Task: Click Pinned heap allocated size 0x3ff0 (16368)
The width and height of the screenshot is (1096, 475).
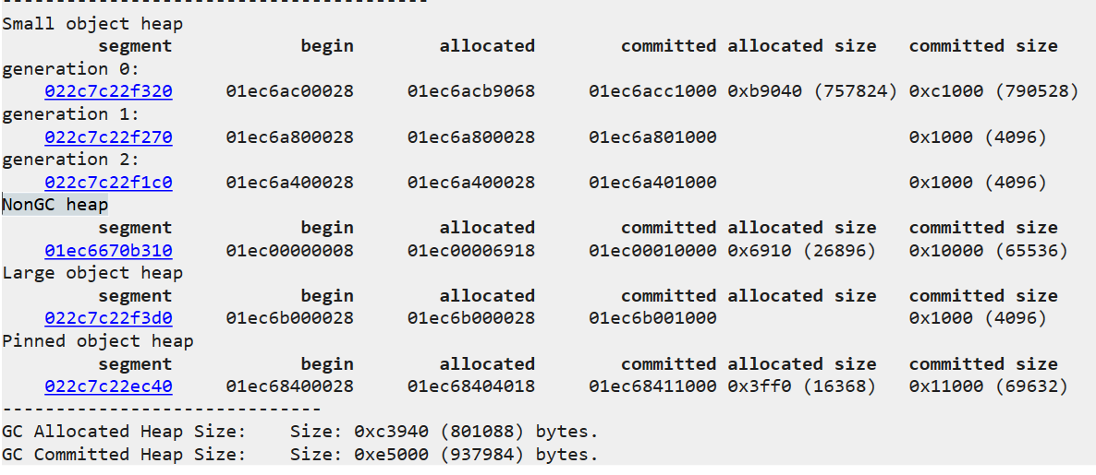Action: (802, 386)
